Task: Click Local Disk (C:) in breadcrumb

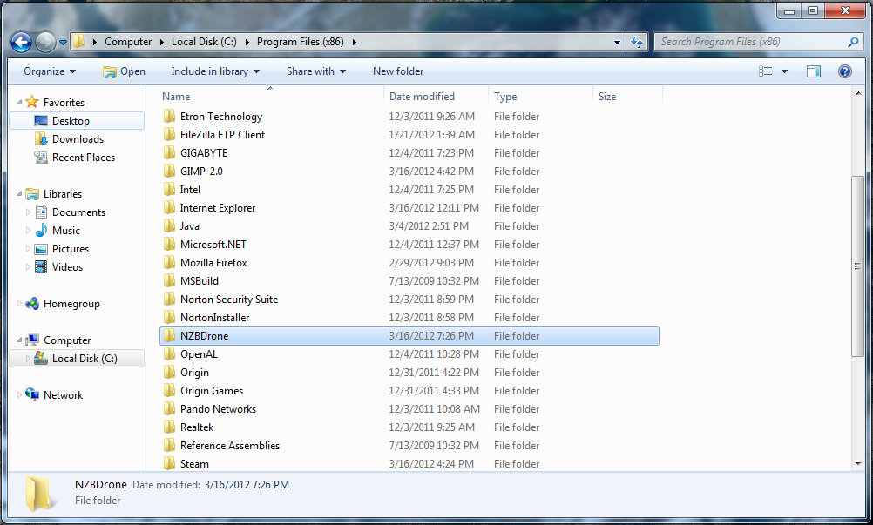Action: (204, 42)
